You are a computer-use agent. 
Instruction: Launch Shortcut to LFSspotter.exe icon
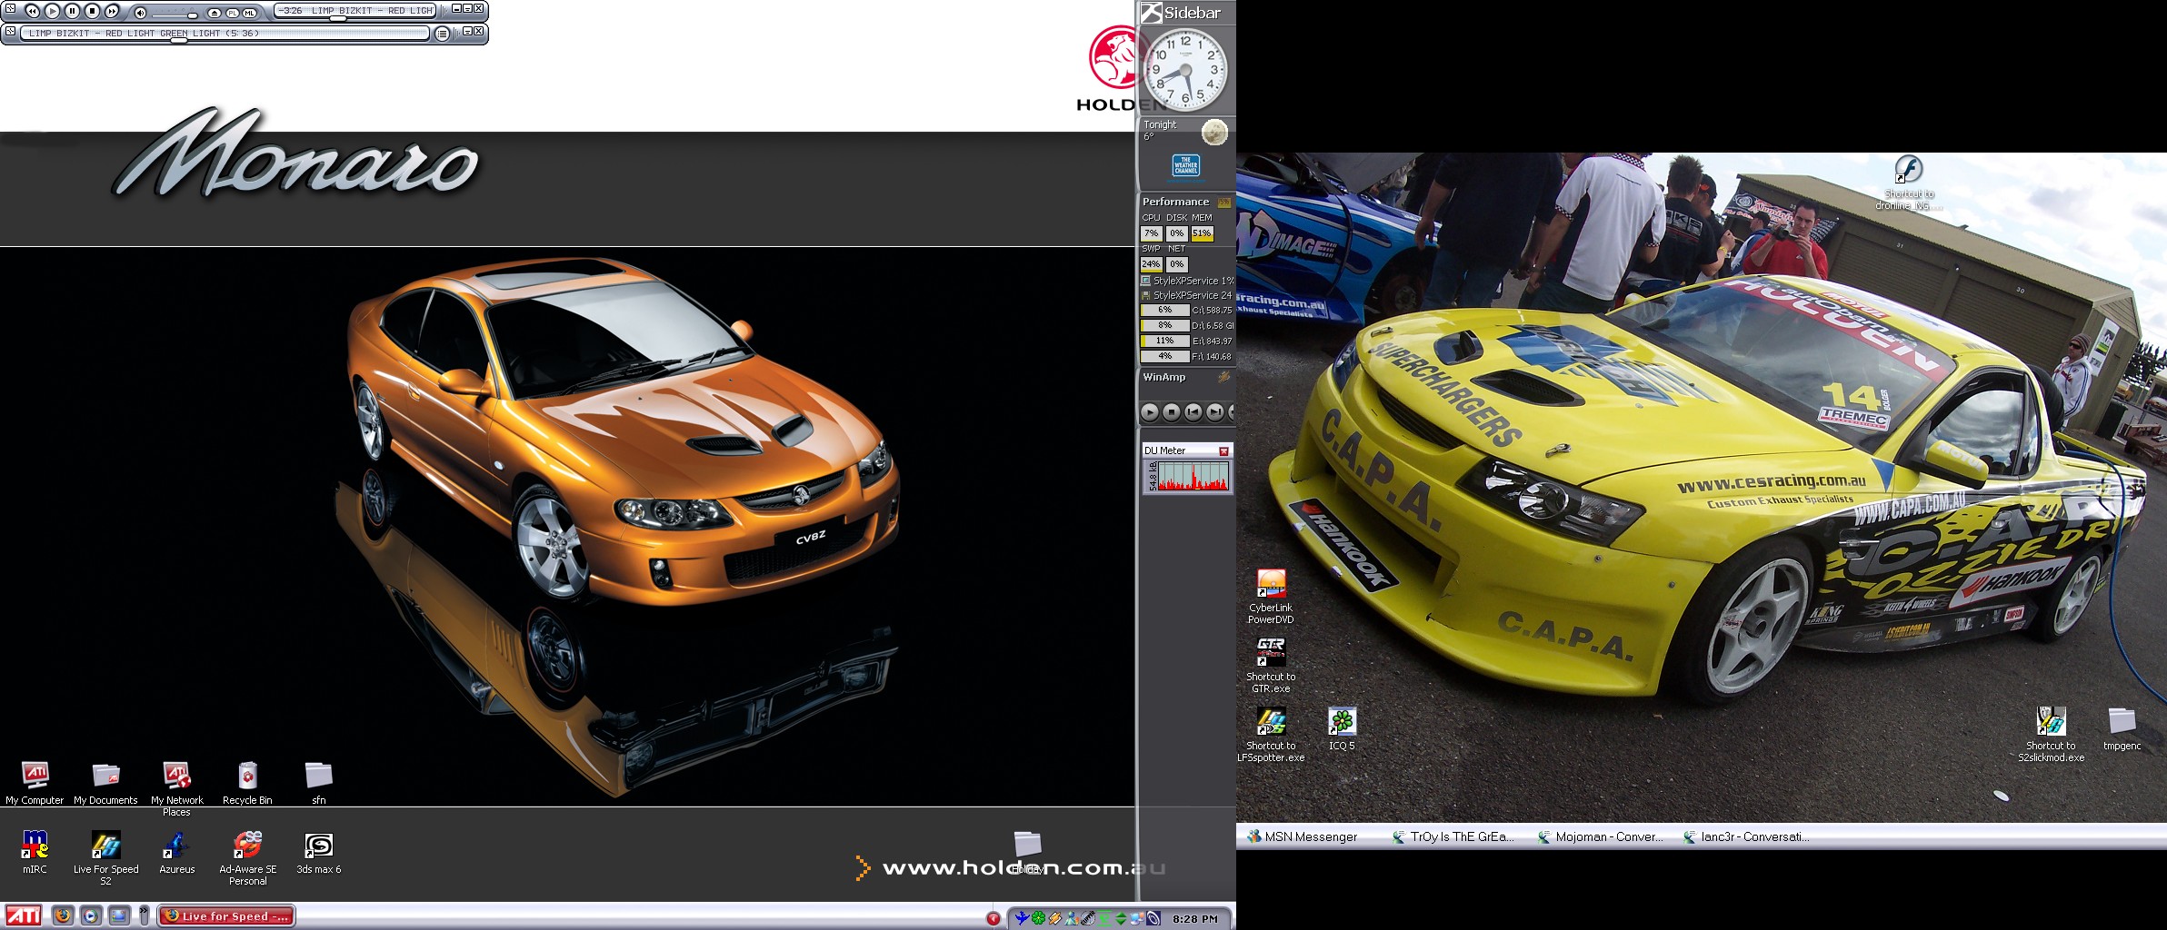(1271, 735)
